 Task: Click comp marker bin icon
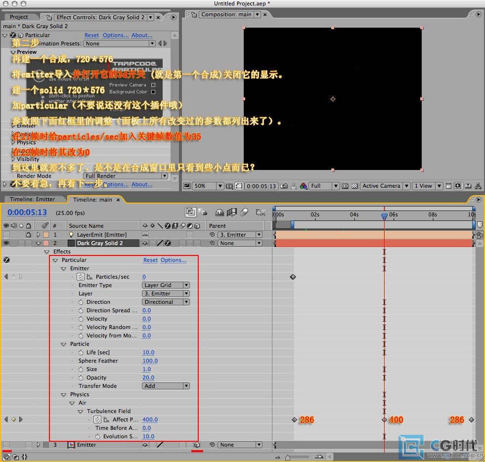pos(480,224)
